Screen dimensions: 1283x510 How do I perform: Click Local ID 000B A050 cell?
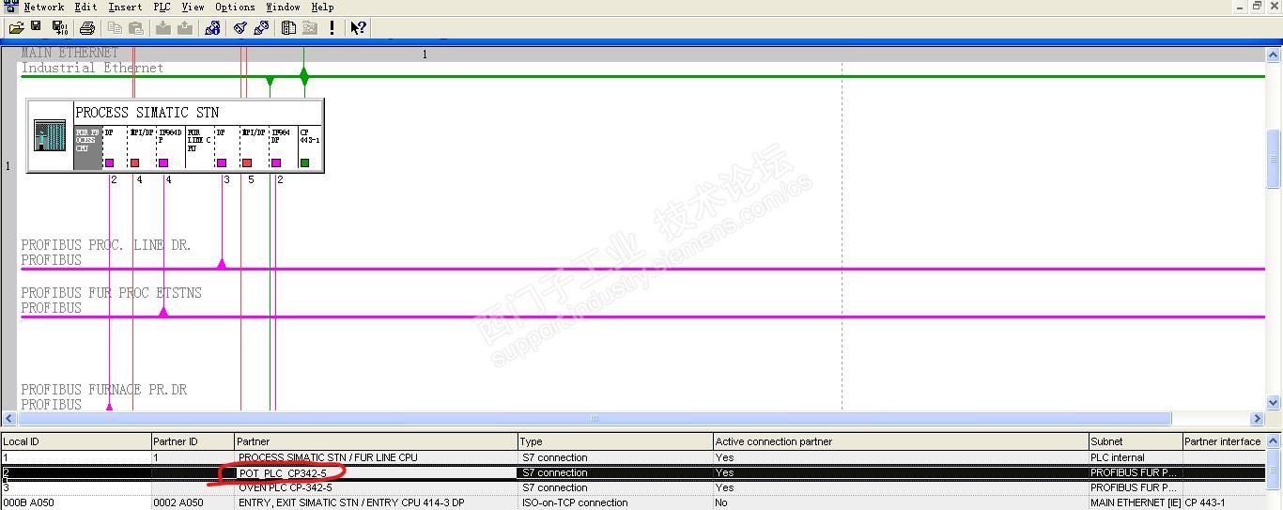(75, 502)
